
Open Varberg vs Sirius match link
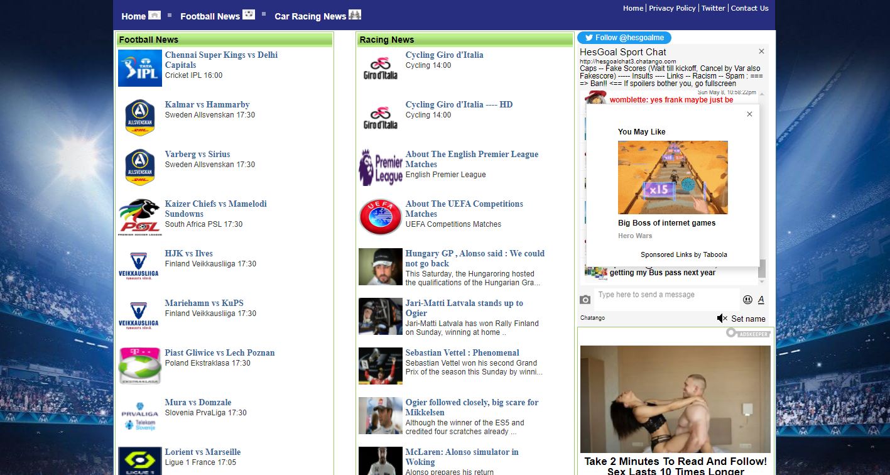(197, 154)
